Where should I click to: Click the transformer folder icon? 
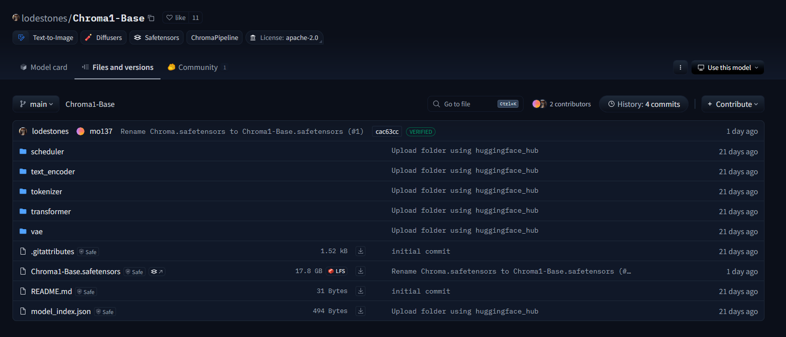pos(23,211)
